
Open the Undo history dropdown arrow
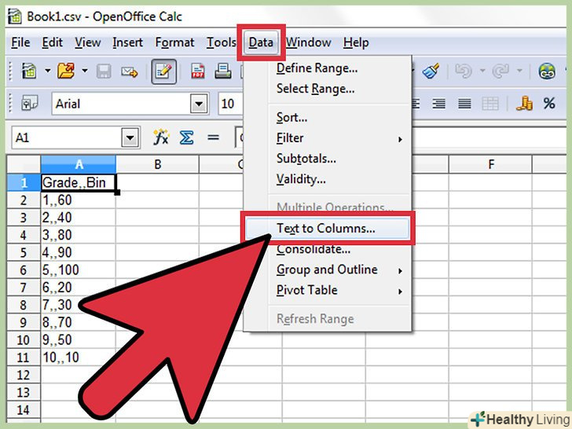pos(482,71)
